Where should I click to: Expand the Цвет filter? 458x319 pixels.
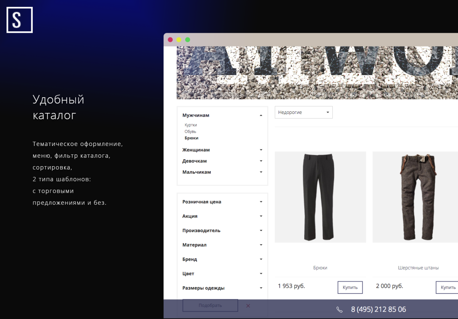[x=261, y=274]
